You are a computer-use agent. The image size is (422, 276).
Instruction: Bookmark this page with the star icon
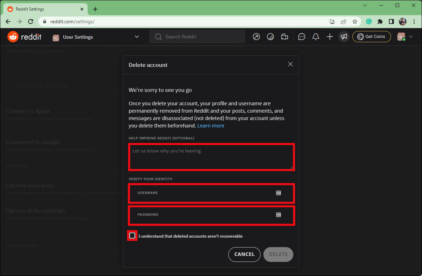(x=355, y=21)
